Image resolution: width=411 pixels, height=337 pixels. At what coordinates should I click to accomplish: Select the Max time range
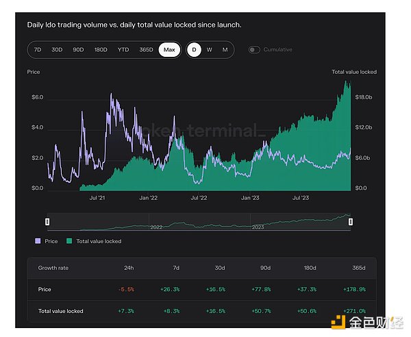coord(169,50)
